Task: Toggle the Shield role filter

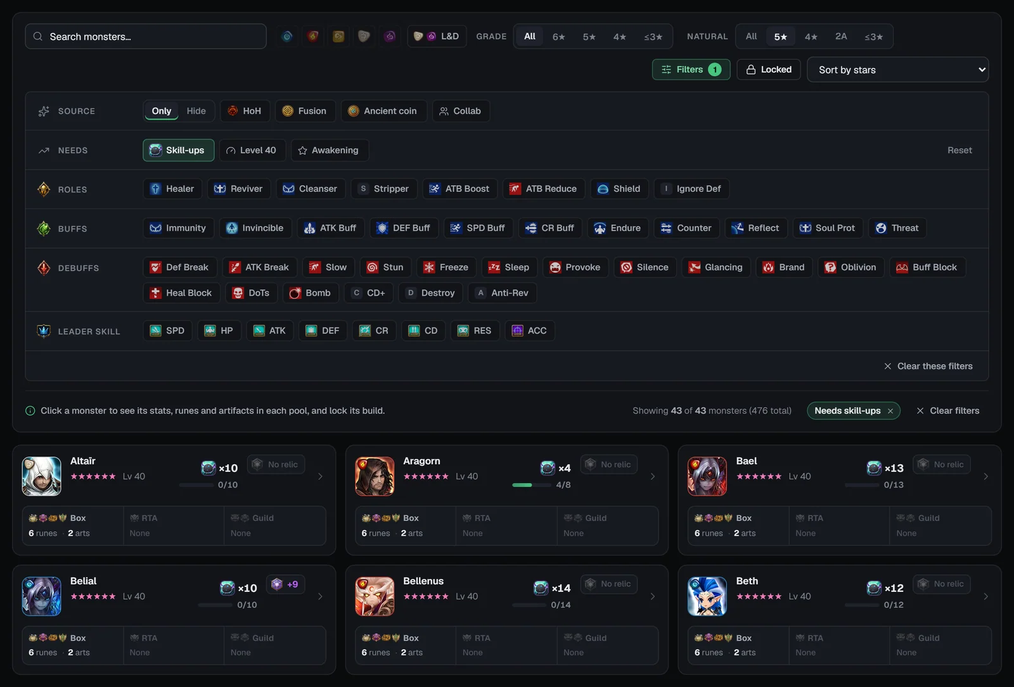Action: click(619, 189)
